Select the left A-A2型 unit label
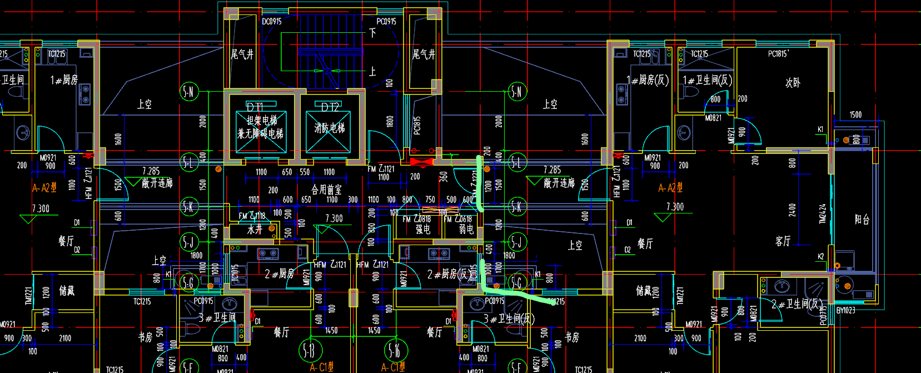The image size is (921, 373). [44, 188]
